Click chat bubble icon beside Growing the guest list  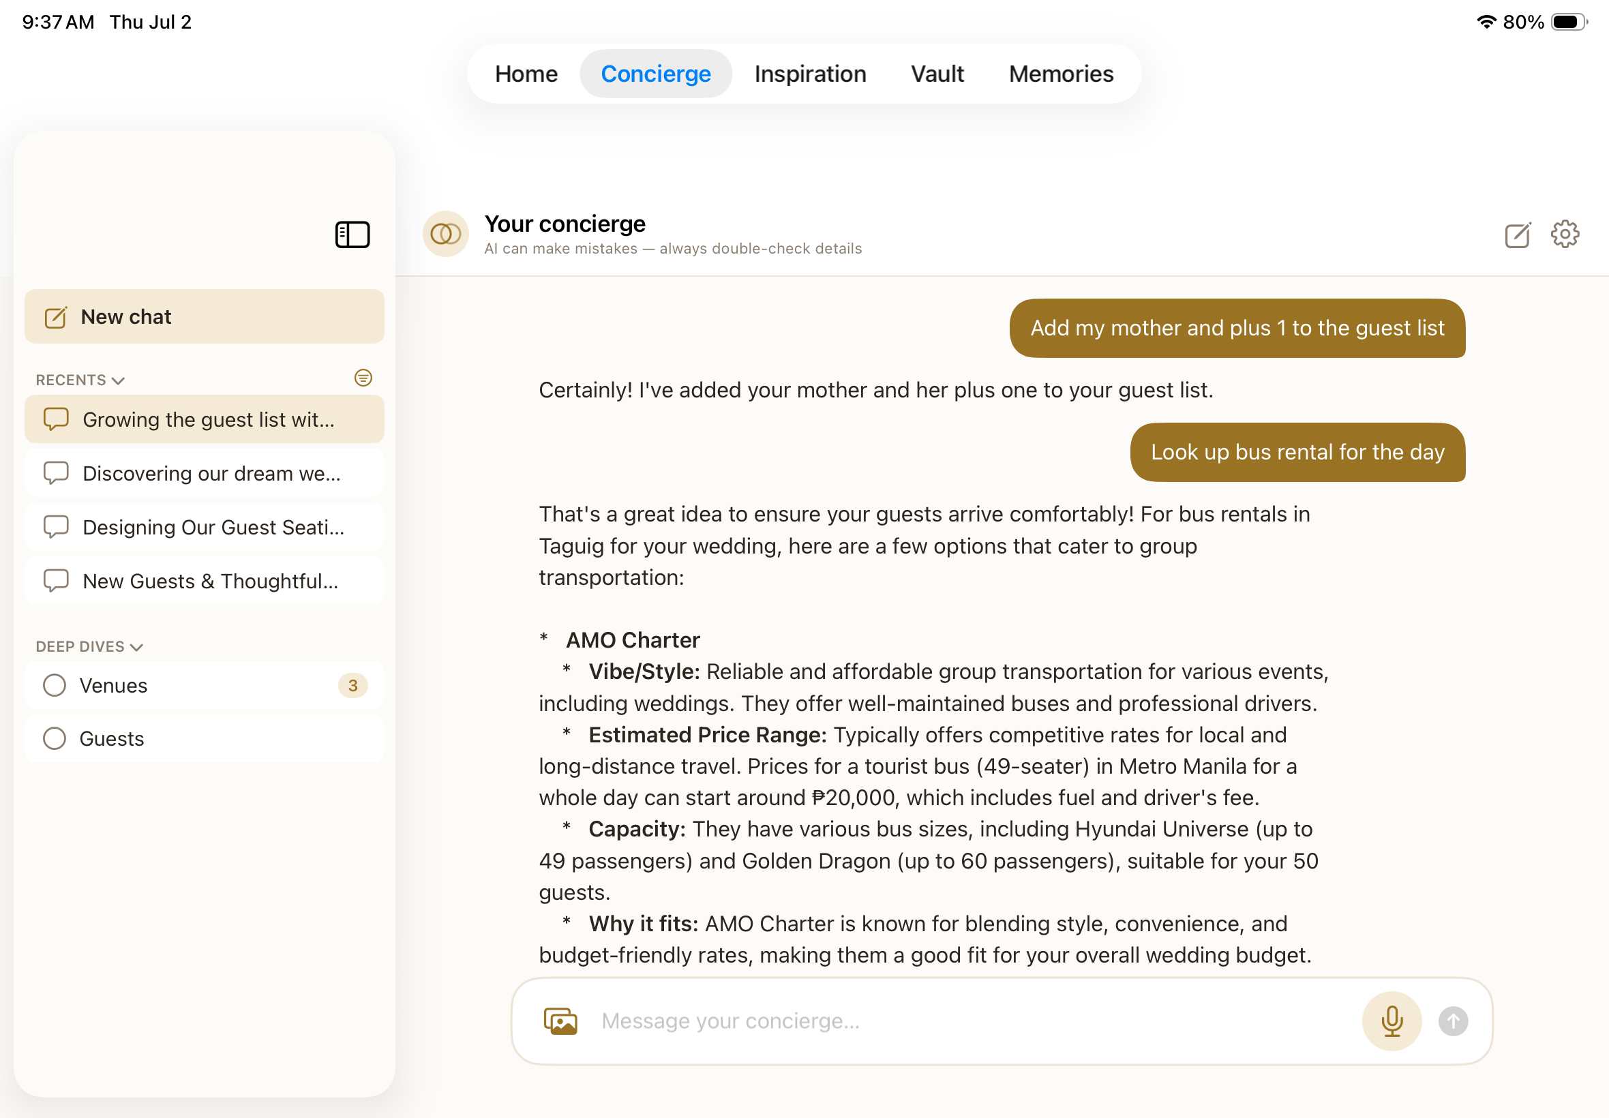click(56, 419)
